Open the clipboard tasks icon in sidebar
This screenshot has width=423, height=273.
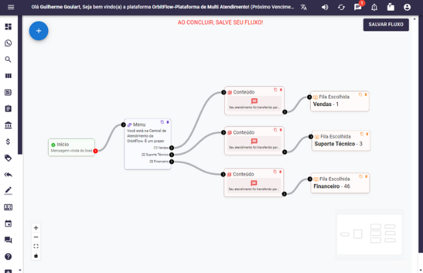click(8, 109)
